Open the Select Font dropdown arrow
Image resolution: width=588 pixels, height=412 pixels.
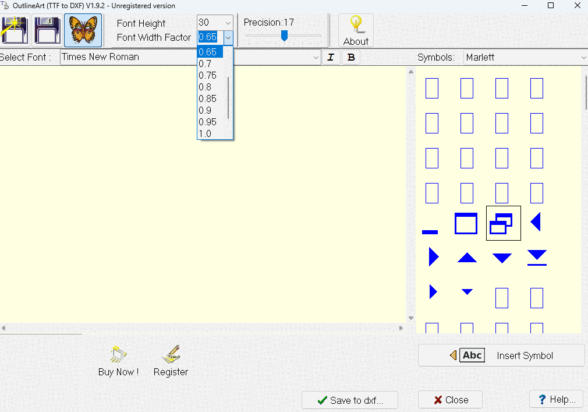[x=316, y=58]
